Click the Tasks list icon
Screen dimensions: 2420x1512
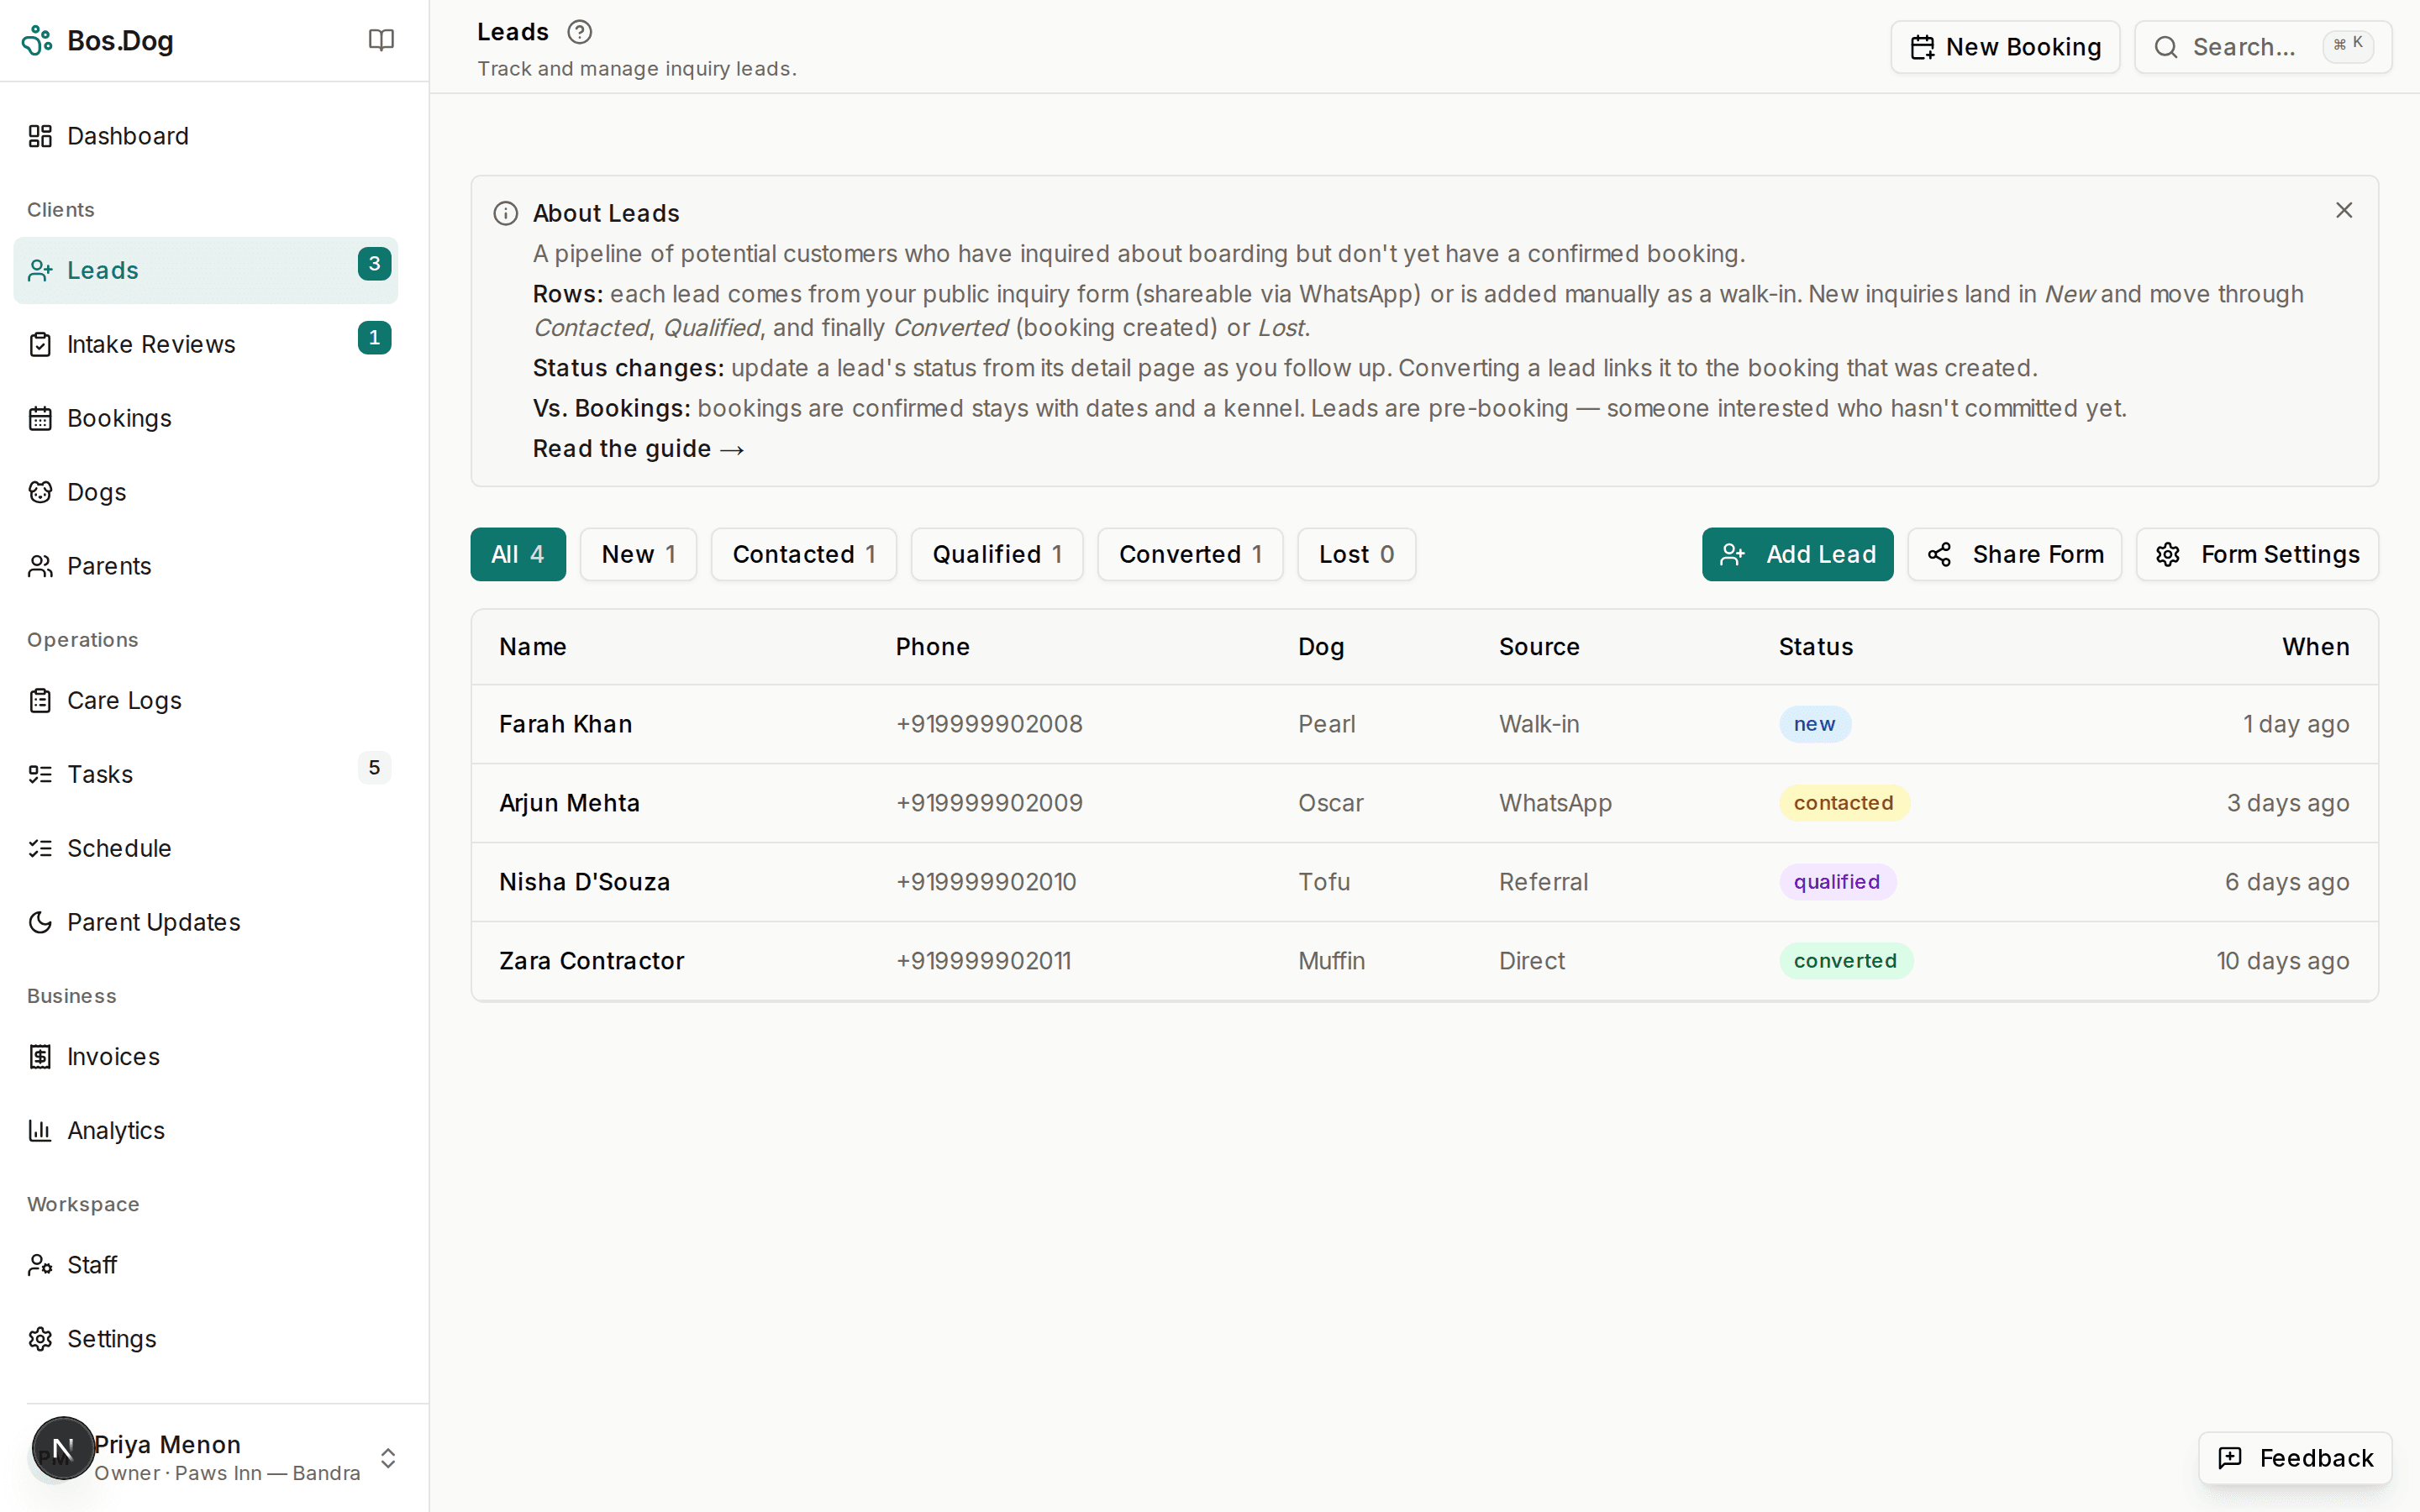40,774
